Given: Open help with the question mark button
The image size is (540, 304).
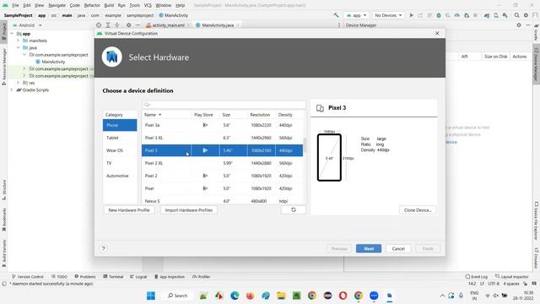Looking at the screenshot, I should (x=103, y=248).
